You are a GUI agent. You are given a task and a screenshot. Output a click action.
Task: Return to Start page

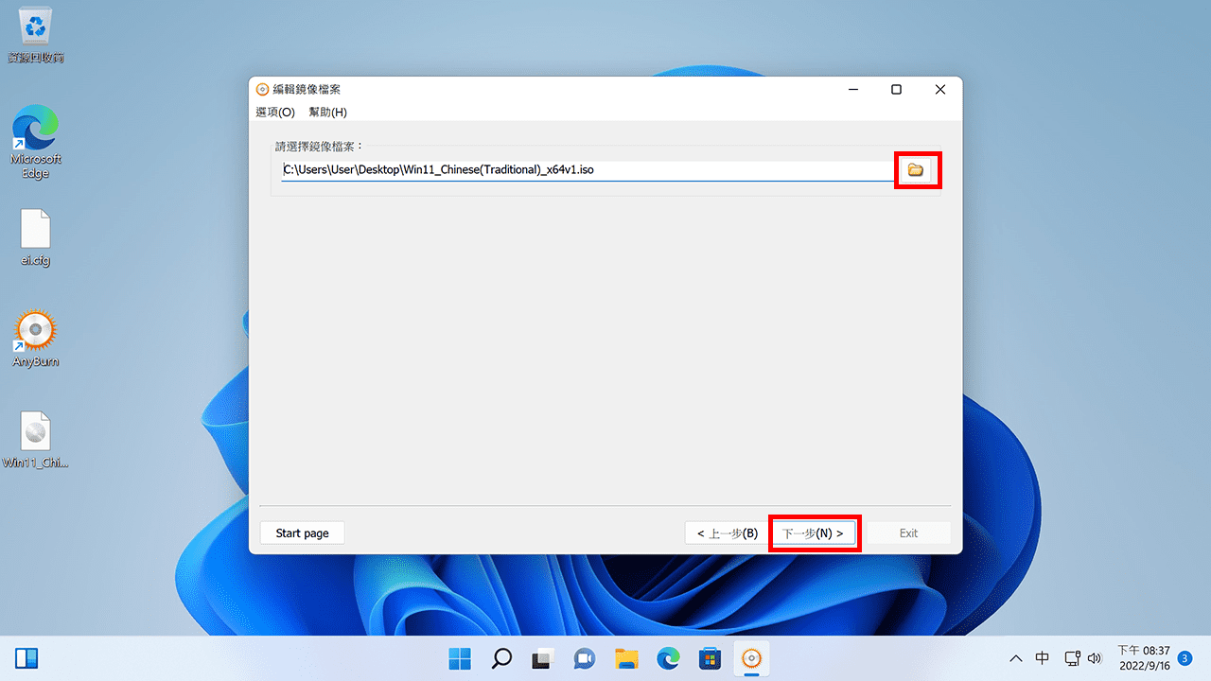click(x=302, y=533)
